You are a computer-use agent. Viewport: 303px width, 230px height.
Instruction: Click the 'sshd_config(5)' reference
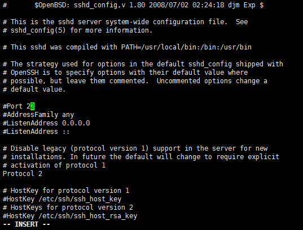click(38, 30)
